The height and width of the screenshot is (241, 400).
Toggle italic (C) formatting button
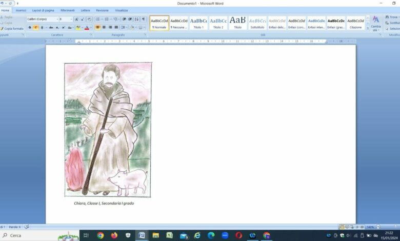[x=36, y=28]
